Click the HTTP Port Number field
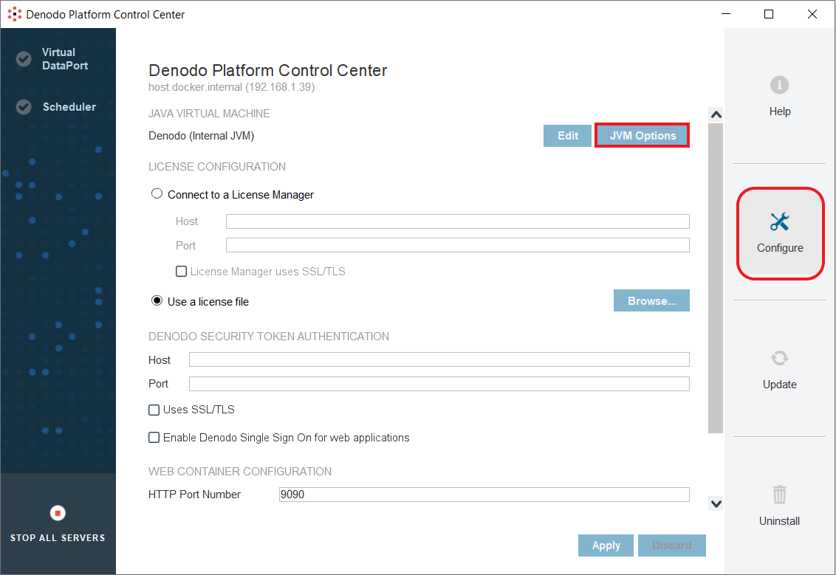This screenshot has height=575, width=836. 484,495
